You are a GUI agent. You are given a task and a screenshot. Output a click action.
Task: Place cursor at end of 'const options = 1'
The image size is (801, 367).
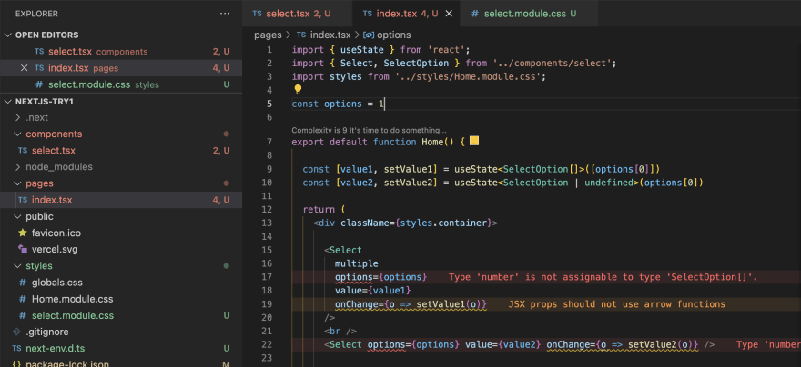pos(384,104)
